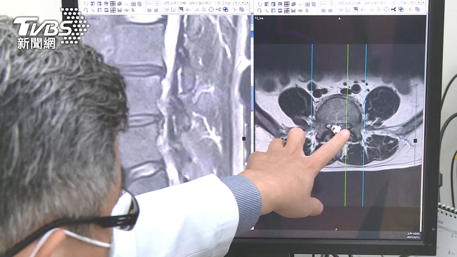Select the 3x3 grid layout in left viewer
Viewport: 457px width, 257px height.
(113, 10)
